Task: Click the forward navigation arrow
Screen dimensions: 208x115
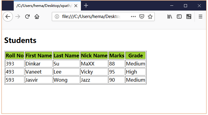Action: 18,17
